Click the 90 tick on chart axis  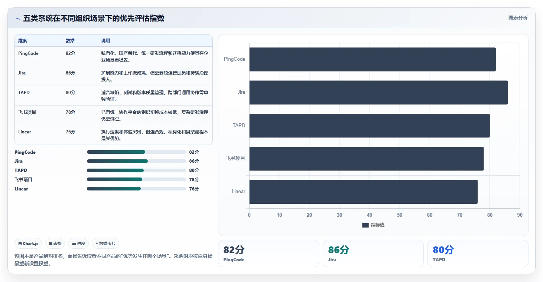(x=520, y=215)
